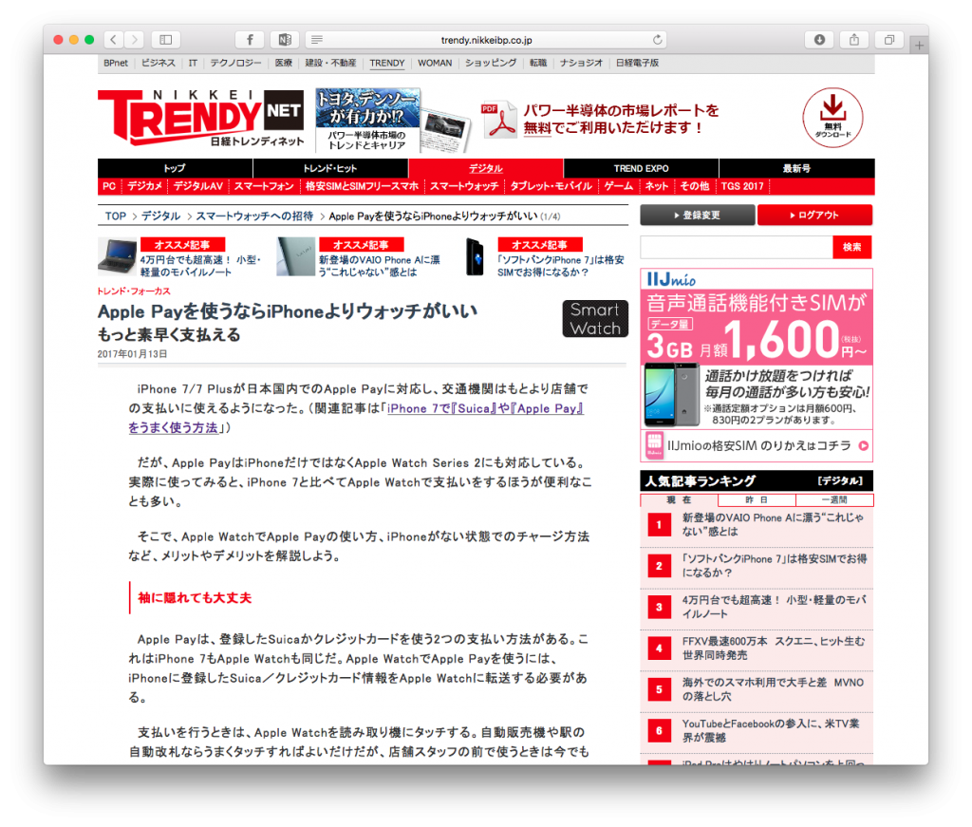972x827 pixels.
Task: Open the 最新号 navigation tab
Action: [796, 168]
